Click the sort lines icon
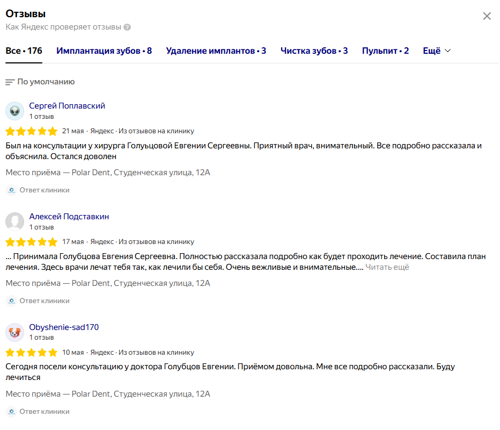 (x=10, y=82)
